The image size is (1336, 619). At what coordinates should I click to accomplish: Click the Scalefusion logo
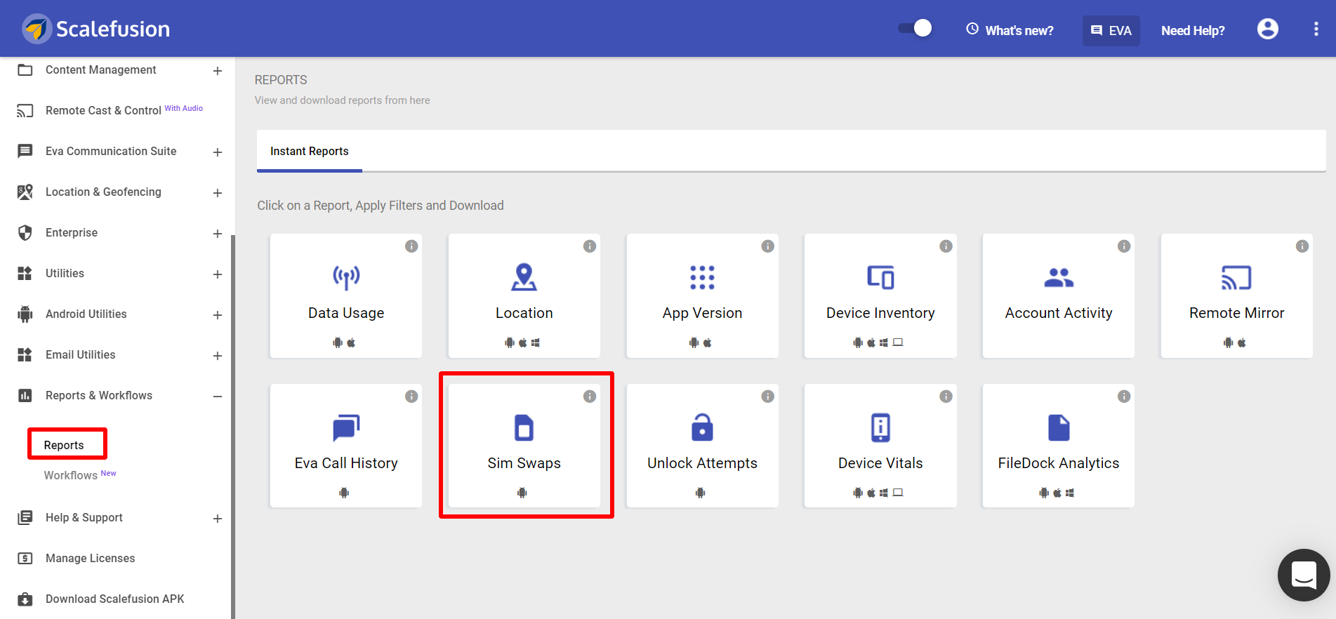click(96, 29)
